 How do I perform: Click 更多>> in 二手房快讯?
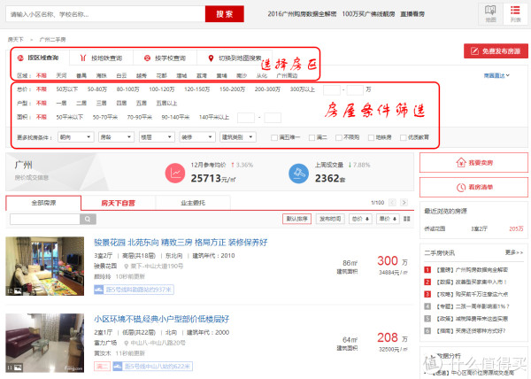pos(514,252)
